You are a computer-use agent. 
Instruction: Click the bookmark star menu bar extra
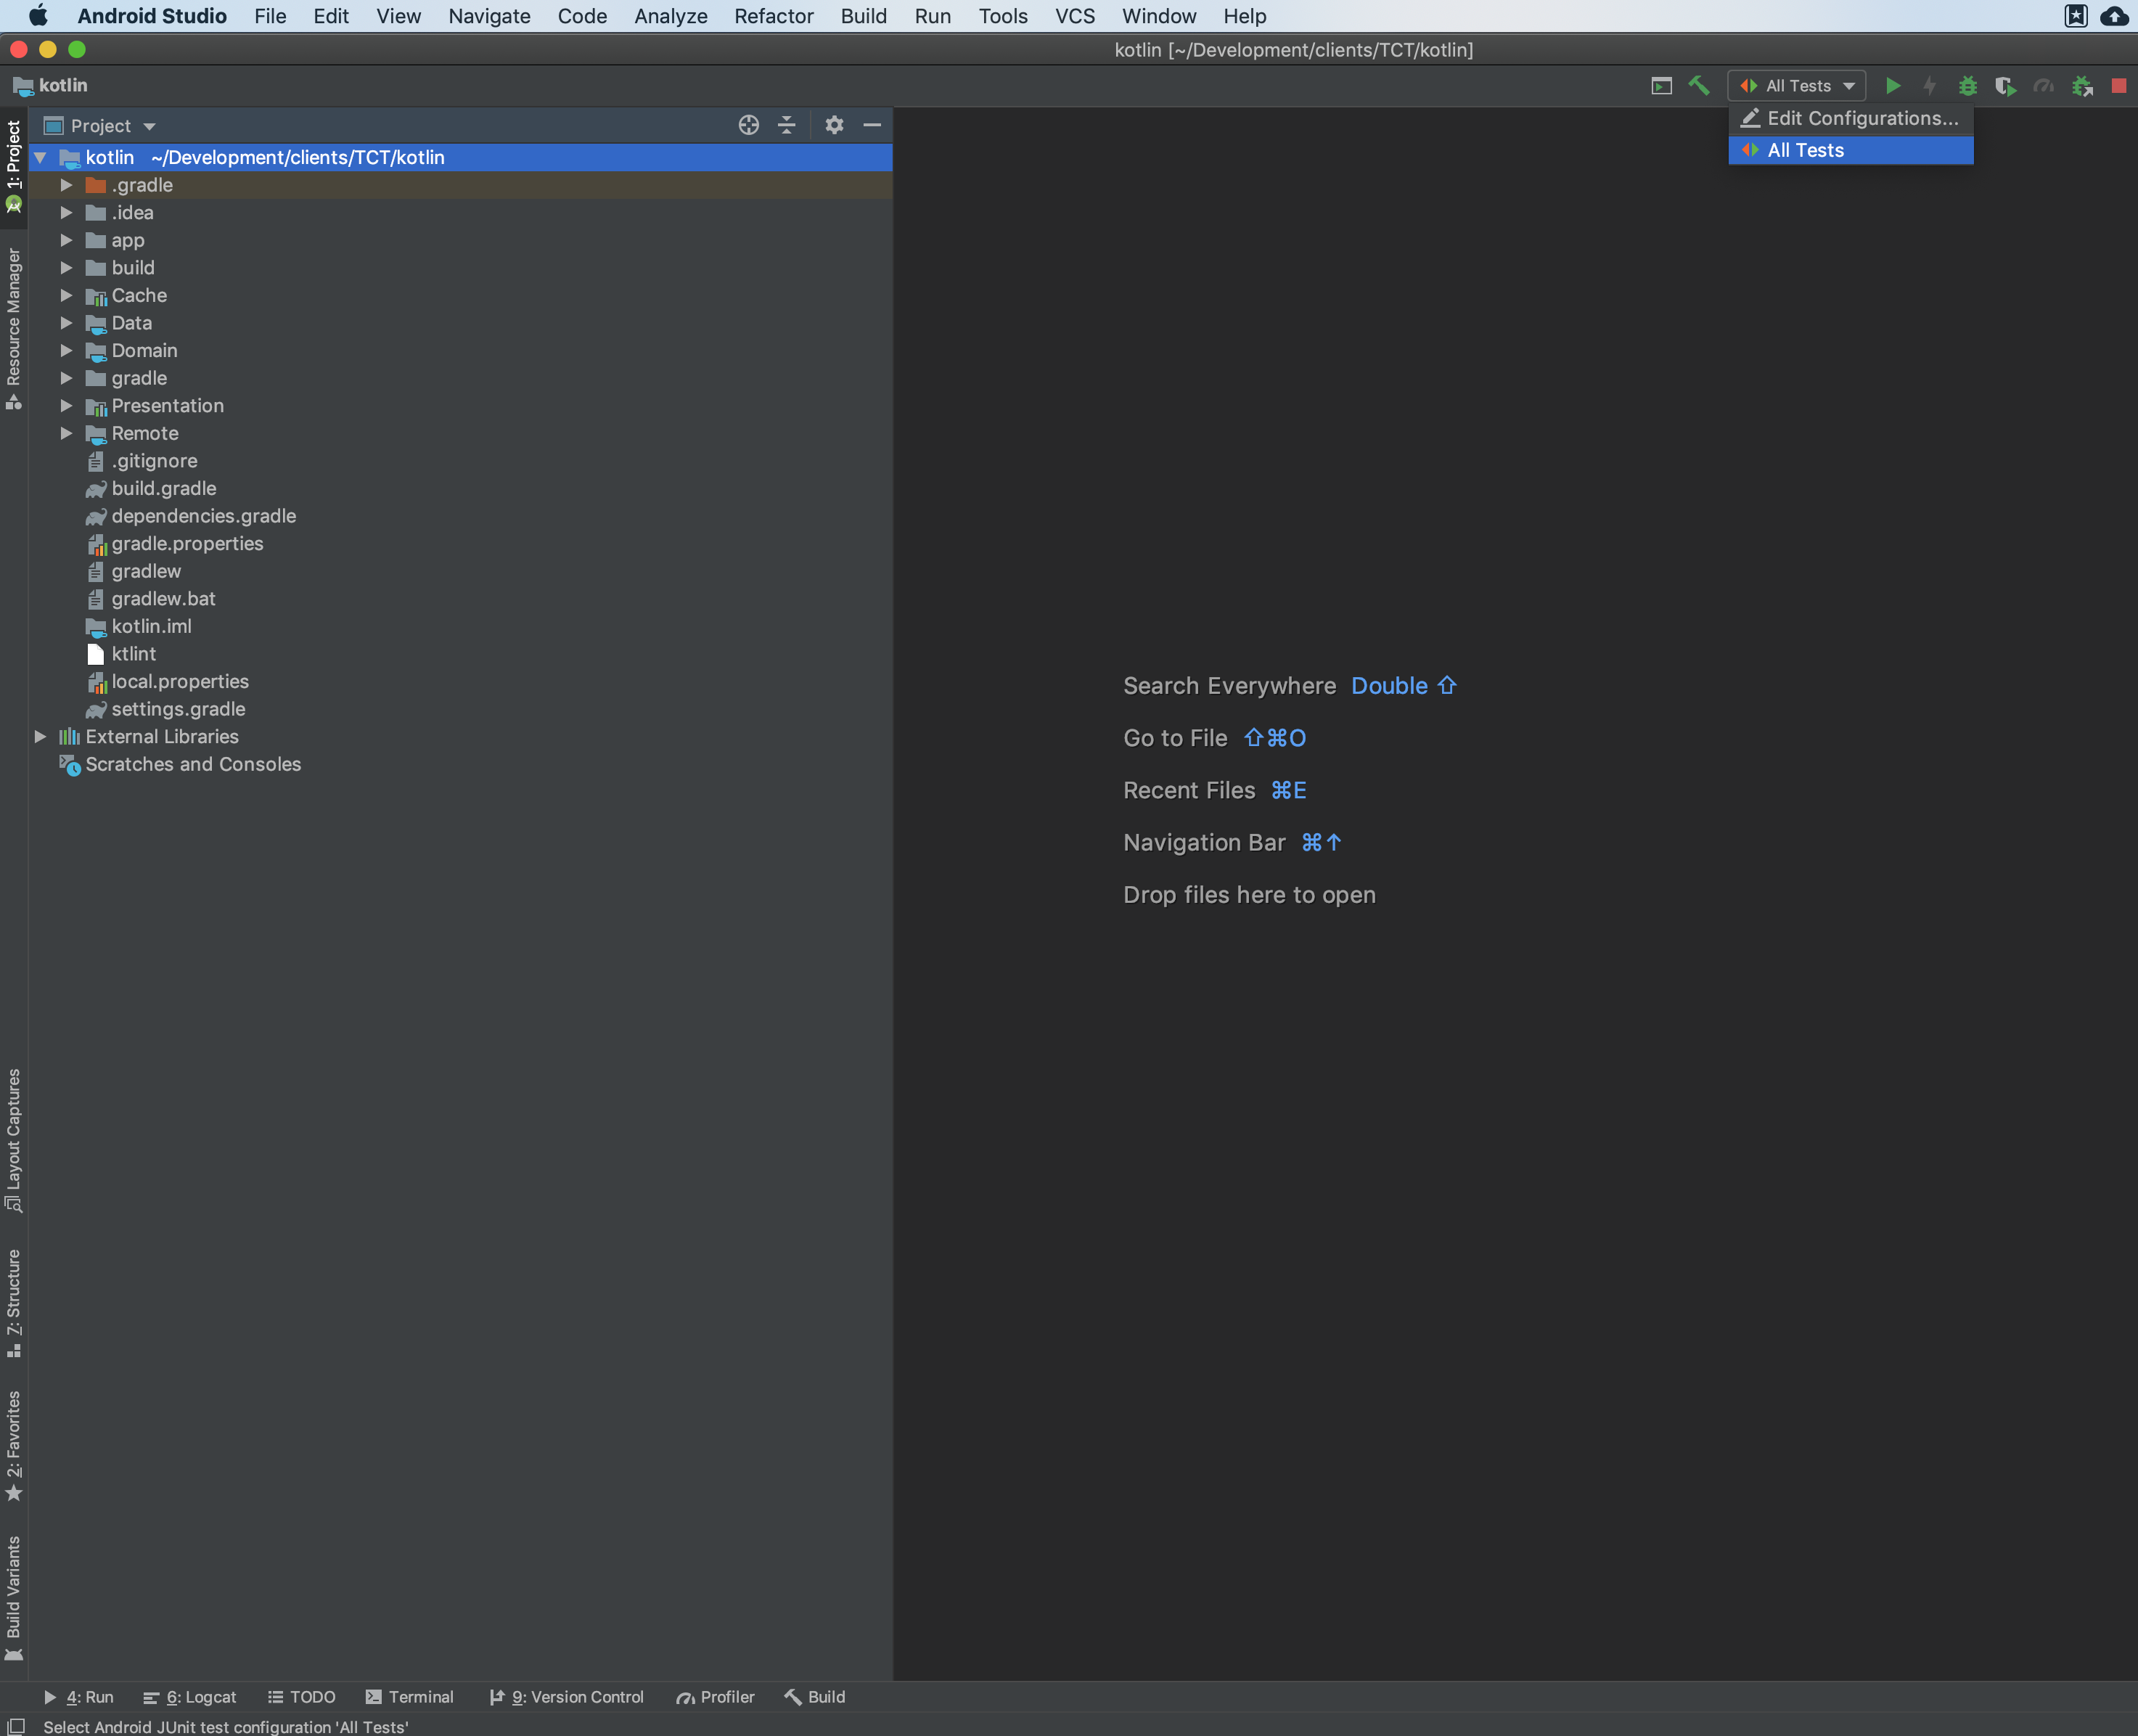(2076, 16)
